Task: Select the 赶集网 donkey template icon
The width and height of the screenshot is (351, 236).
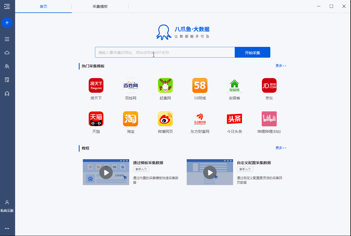Action: tap(165, 85)
